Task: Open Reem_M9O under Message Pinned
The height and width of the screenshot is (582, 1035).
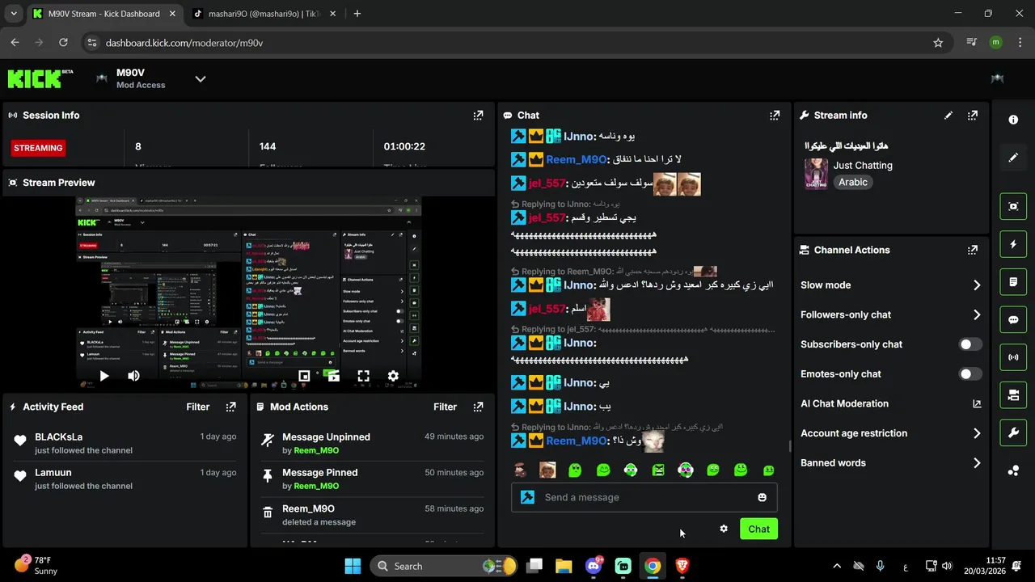Action: [316, 487]
